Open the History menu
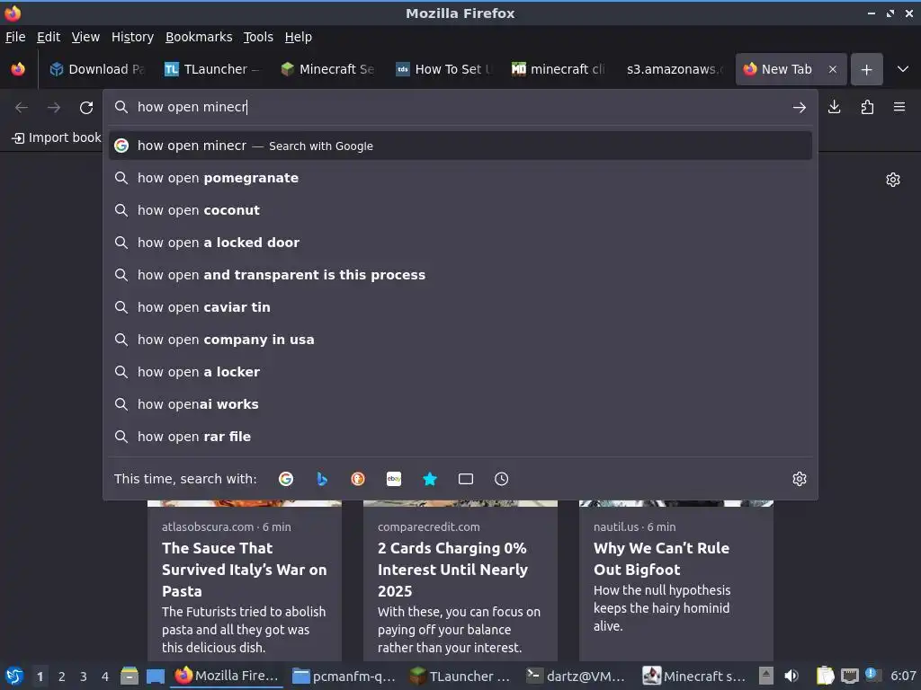Viewport: 921px width, 690px height. tap(133, 37)
